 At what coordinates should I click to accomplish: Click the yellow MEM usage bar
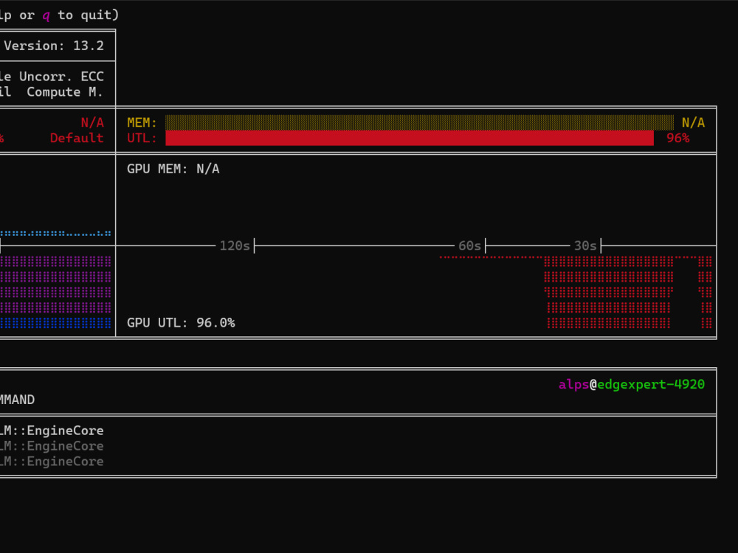point(419,122)
